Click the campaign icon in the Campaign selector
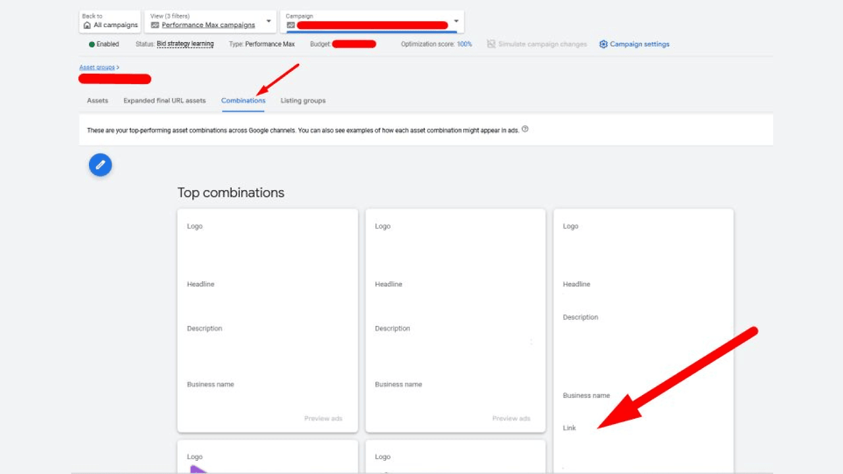The height and width of the screenshot is (474, 843). 290,25
